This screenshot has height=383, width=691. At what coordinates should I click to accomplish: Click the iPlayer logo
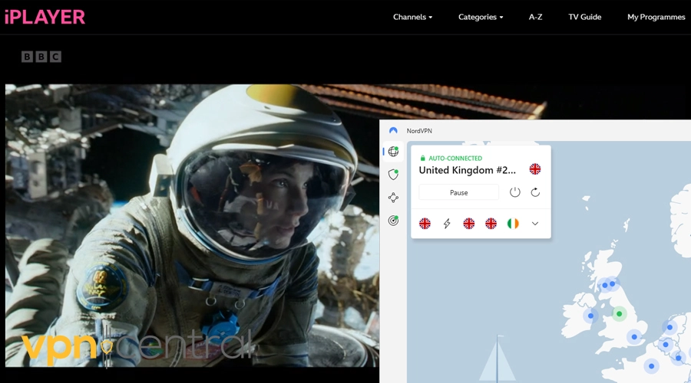tap(45, 17)
